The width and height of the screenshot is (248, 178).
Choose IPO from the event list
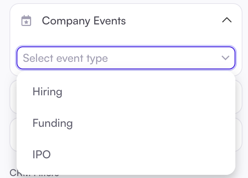pos(41,154)
